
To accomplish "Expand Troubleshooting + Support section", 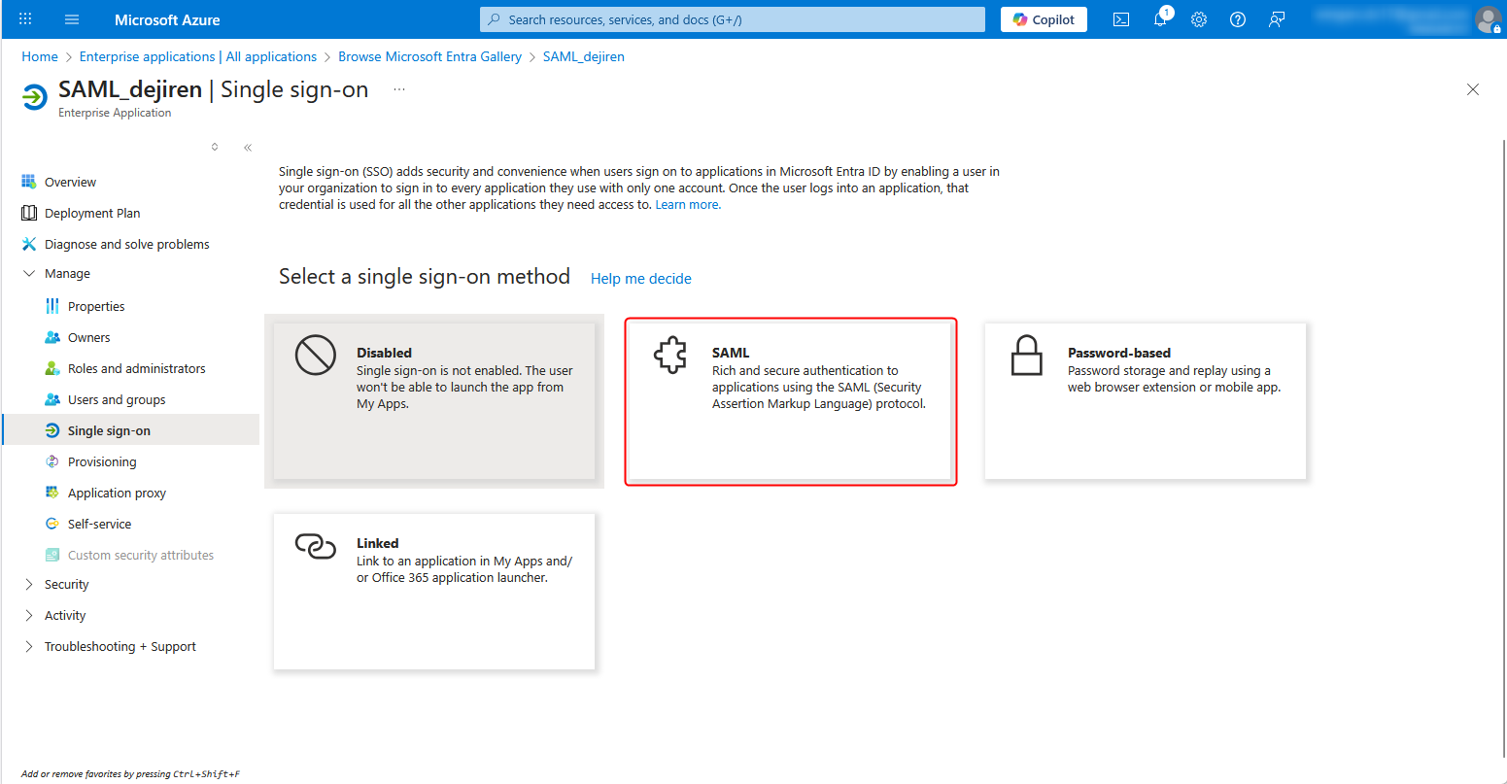I will point(29,647).
